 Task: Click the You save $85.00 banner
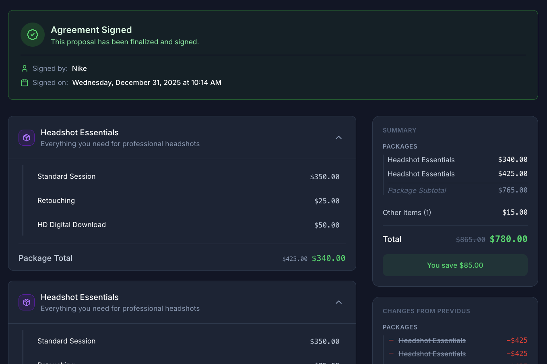[455, 265]
